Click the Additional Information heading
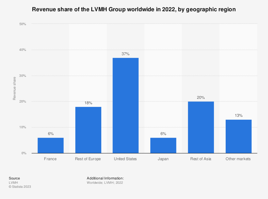The width and height of the screenshot is (268, 199). [105, 178]
